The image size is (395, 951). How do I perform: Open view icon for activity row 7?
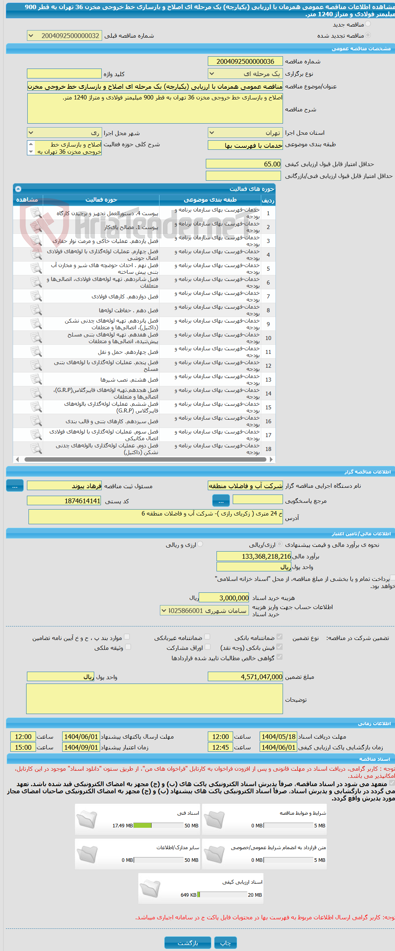36,296
